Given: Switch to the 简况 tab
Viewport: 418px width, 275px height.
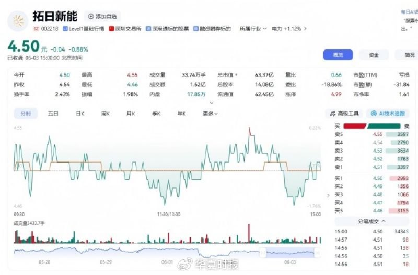Looking at the screenshot, I should pyautogui.click(x=407, y=55).
